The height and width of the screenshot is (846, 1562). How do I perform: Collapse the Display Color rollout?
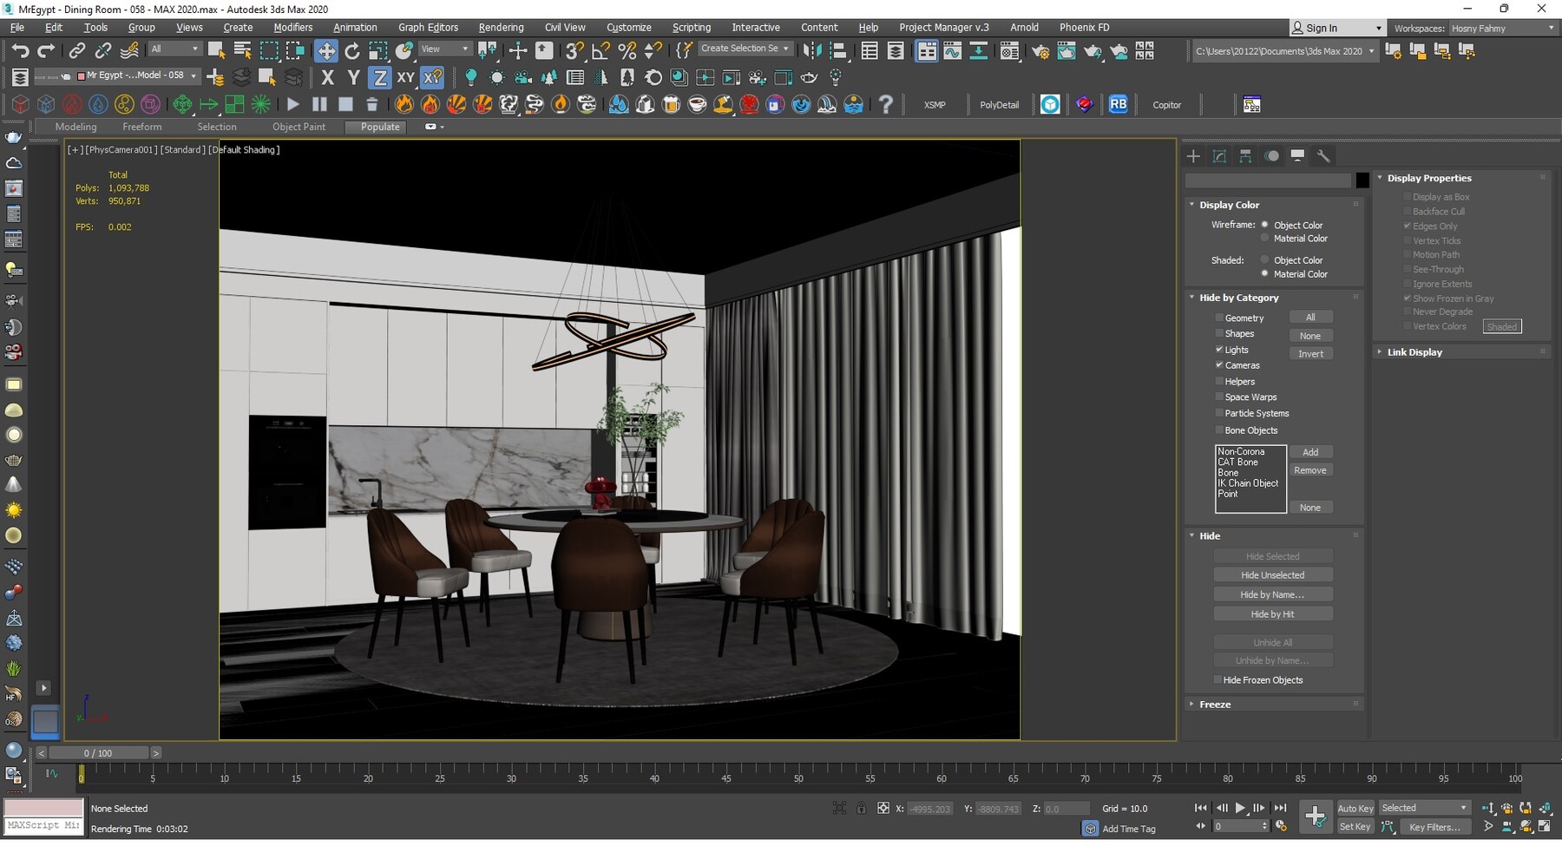[x=1192, y=205]
